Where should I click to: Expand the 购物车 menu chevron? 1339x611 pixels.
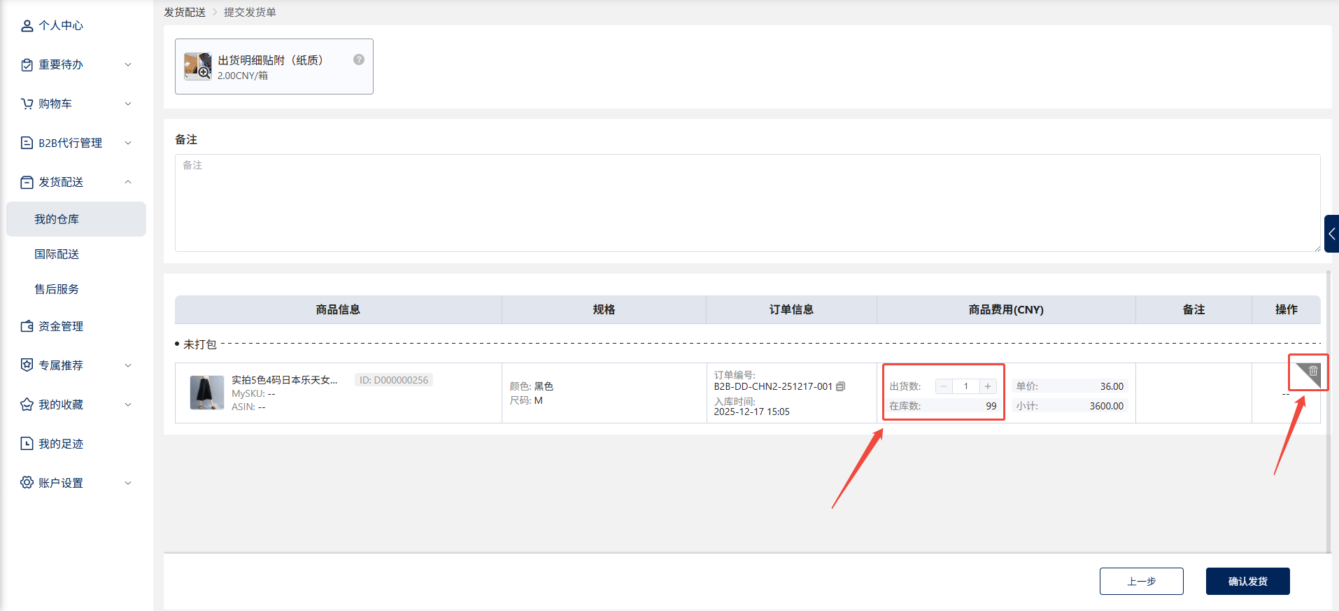point(128,104)
